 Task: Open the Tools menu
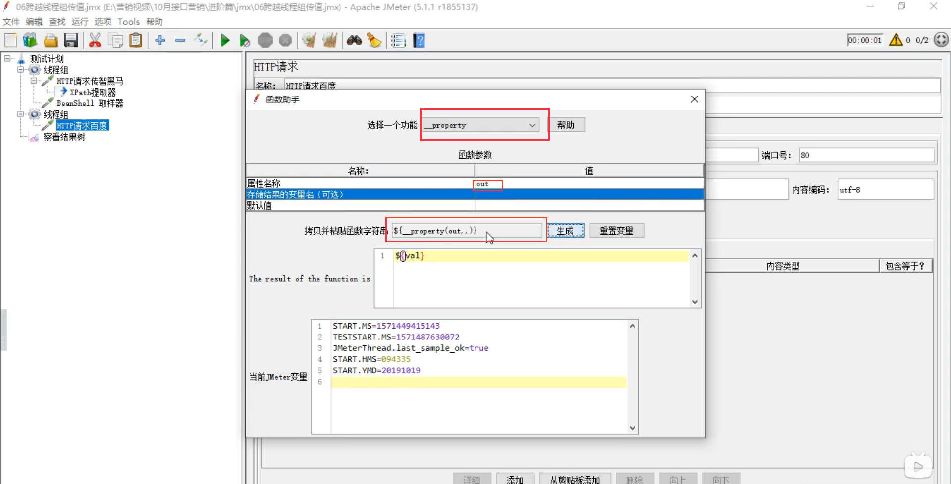[129, 22]
